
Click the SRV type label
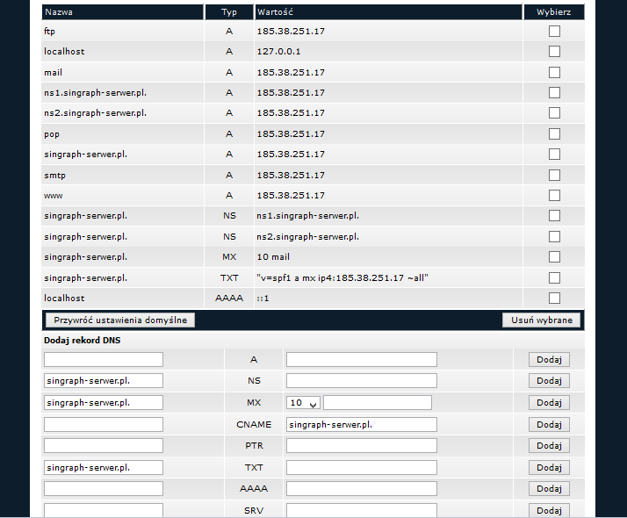coord(254,510)
